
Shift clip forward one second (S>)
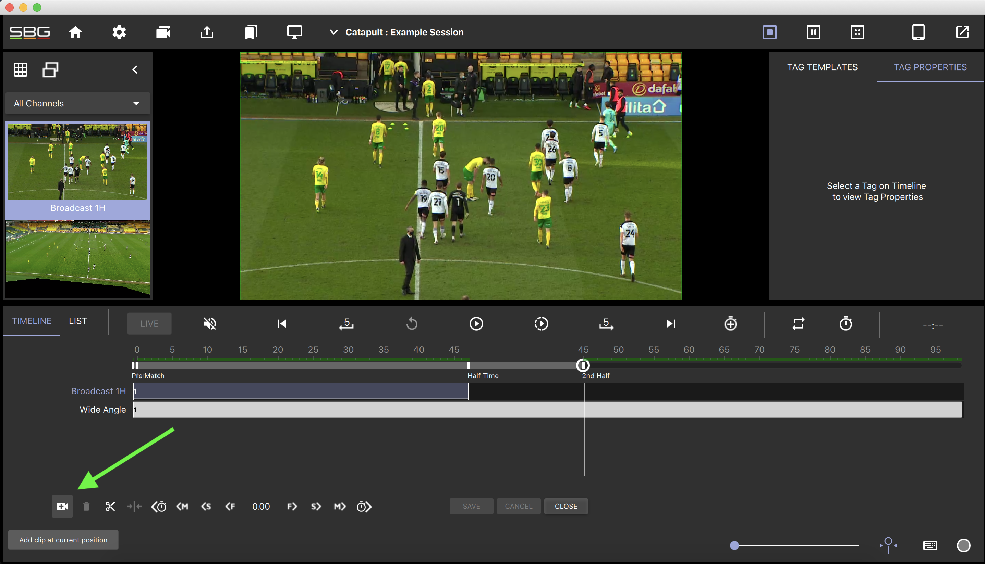coord(316,506)
